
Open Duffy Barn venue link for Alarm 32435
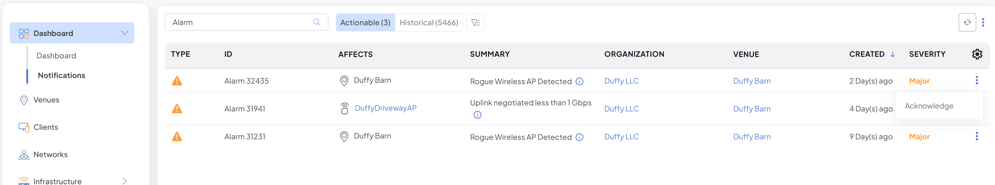click(x=752, y=81)
